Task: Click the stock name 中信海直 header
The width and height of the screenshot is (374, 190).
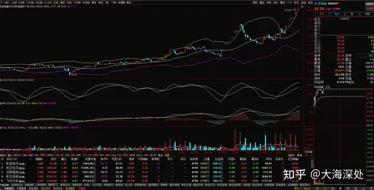Action: (x=320, y=4)
